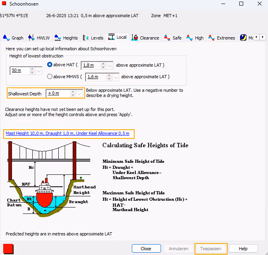Click the Extremes tab icon
The height and width of the screenshot is (255, 268).
(x=211, y=38)
